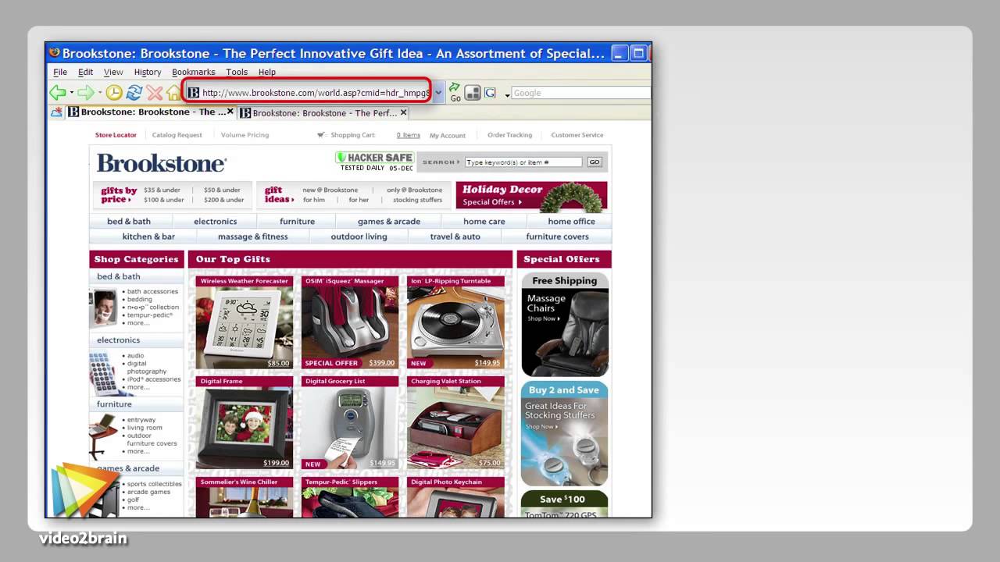
Task: Open the Order Tracking link
Action: pos(509,135)
